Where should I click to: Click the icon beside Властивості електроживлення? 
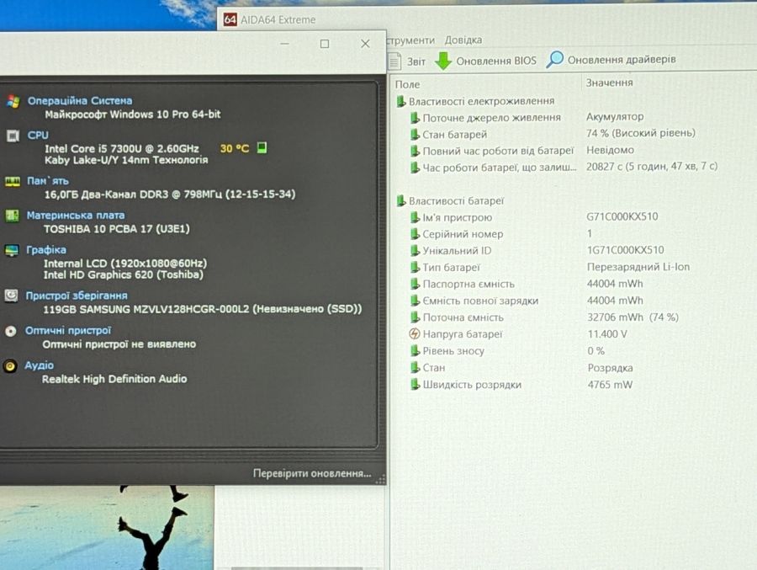point(400,102)
